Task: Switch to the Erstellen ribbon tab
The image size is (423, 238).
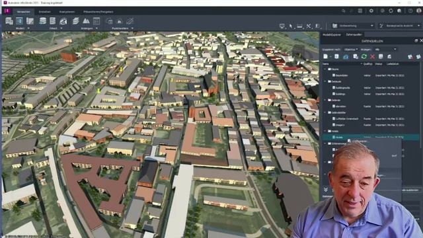Action: click(44, 12)
